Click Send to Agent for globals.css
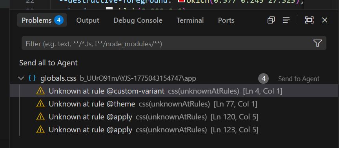Image resolution: width=339 pixels, height=148 pixels. click(x=299, y=79)
